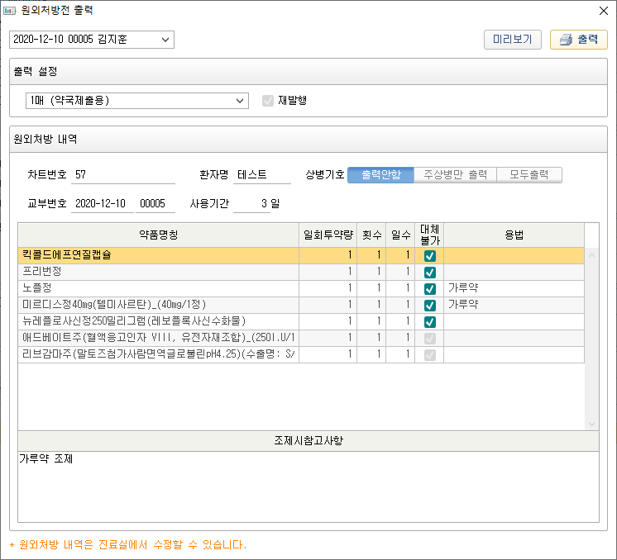The width and height of the screenshot is (617, 560).
Task: Toggle 대체불가 for 뉴레플로사신정250밀리그램
Action: pyautogui.click(x=429, y=322)
